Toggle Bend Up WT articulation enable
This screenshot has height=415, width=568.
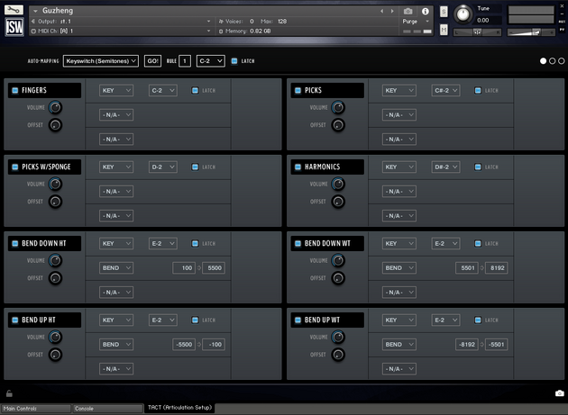pyautogui.click(x=298, y=320)
